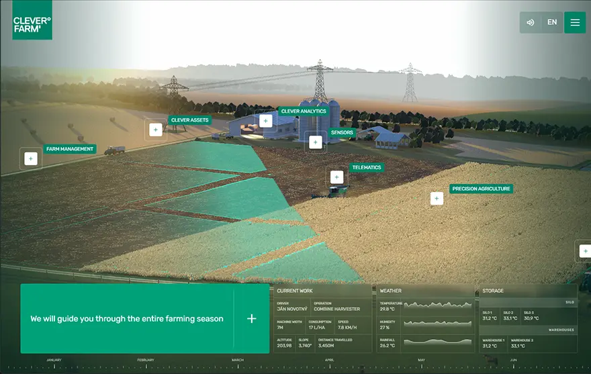The image size is (591, 374).
Task: Select the CLEVER ANALYTICS label
Action: coord(304,111)
